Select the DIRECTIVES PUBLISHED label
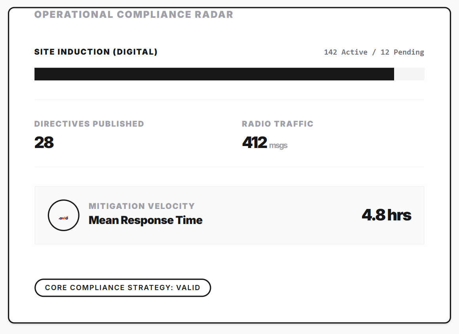This screenshot has width=459, height=334. [x=89, y=123]
